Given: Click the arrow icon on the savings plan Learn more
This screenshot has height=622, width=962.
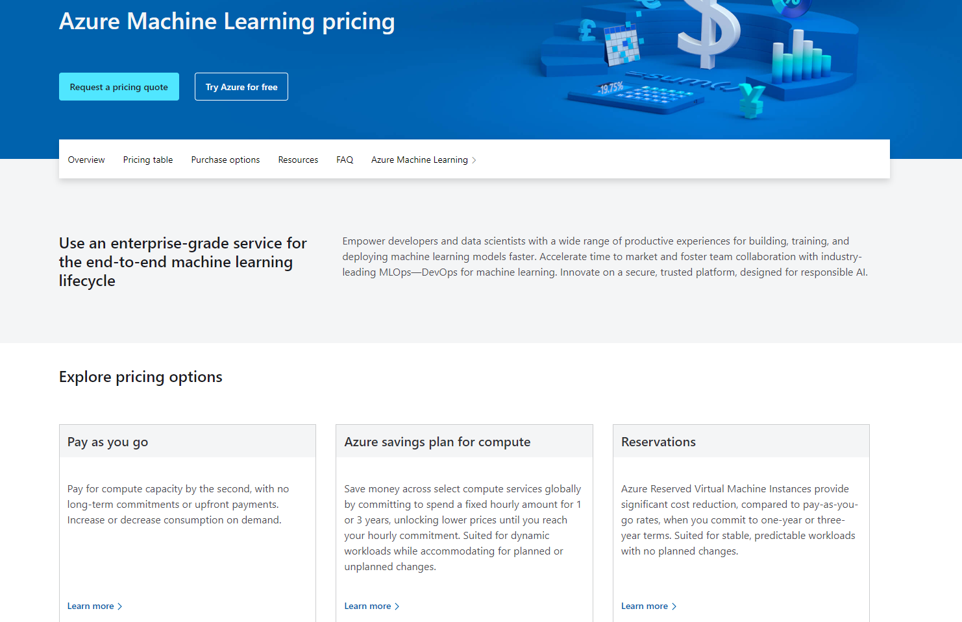Looking at the screenshot, I should tap(397, 606).
